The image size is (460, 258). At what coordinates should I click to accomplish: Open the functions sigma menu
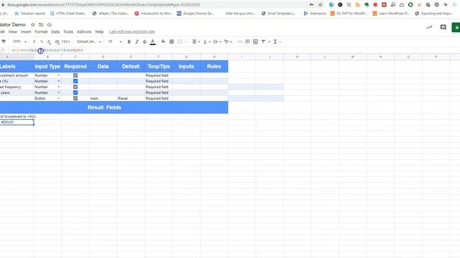click(x=275, y=42)
